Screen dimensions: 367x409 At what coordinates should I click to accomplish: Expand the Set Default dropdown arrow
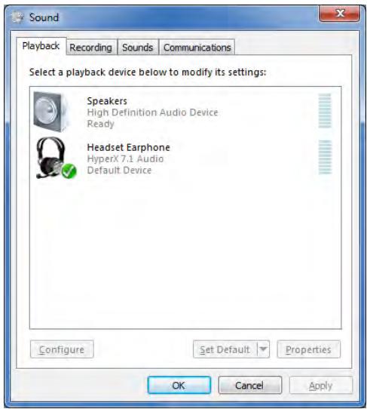(x=263, y=349)
